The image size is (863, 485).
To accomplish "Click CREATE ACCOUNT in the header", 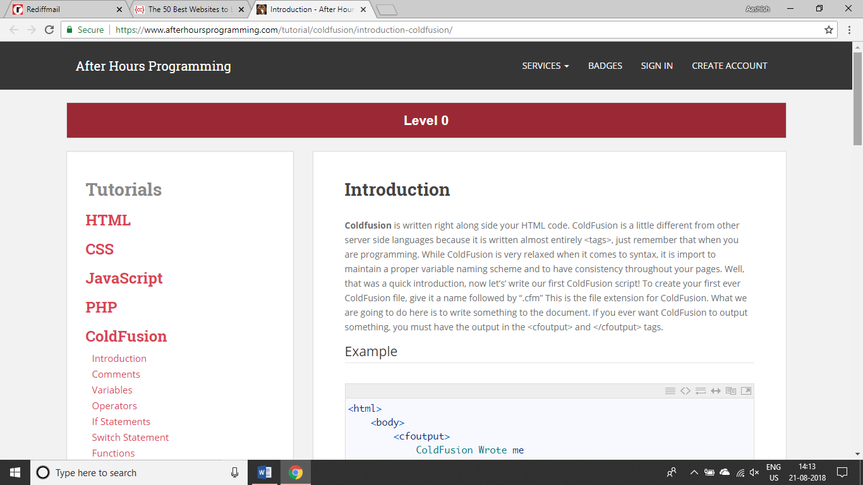I will [730, 66].
